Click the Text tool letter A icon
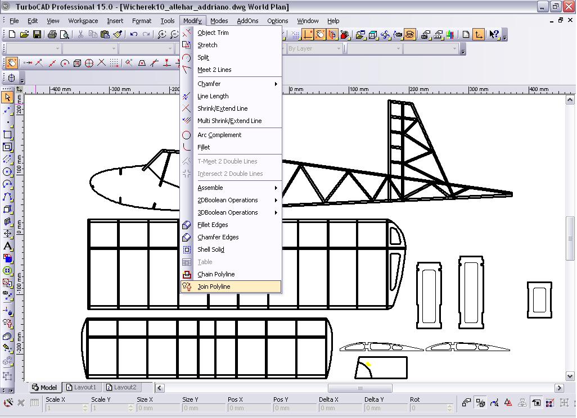The image size is (577, 418). tap(7, 246)
